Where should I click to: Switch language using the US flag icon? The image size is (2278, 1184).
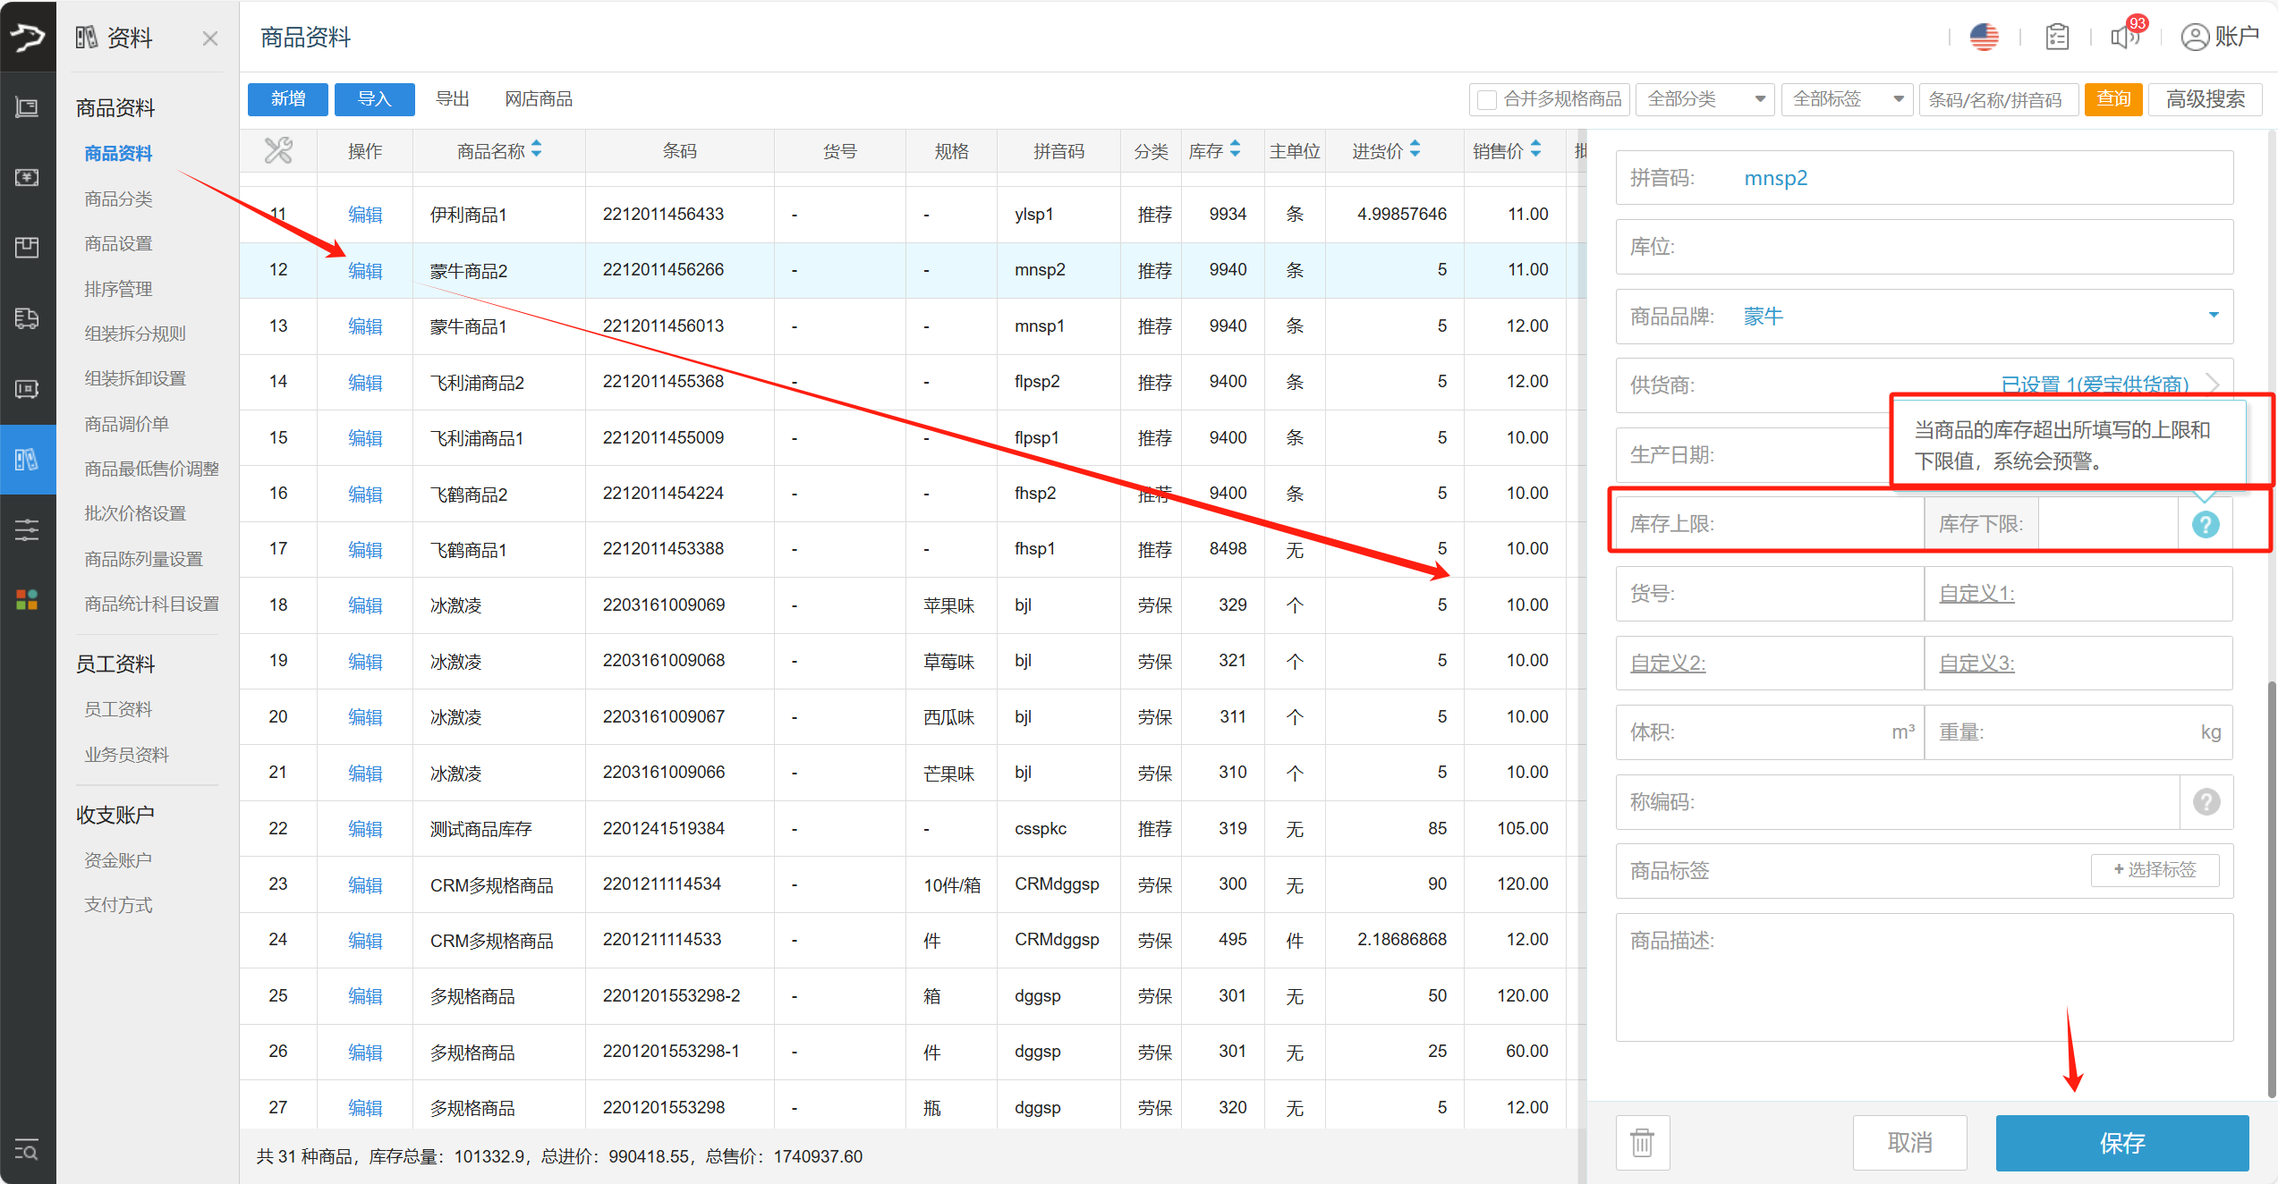(1984, 37)
